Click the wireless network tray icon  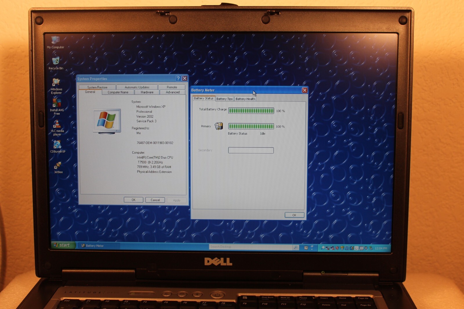point(342,248)
